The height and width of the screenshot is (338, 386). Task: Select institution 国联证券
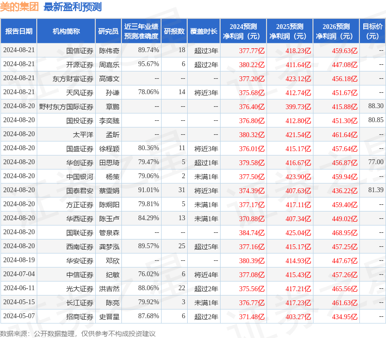tap(80, 233)
